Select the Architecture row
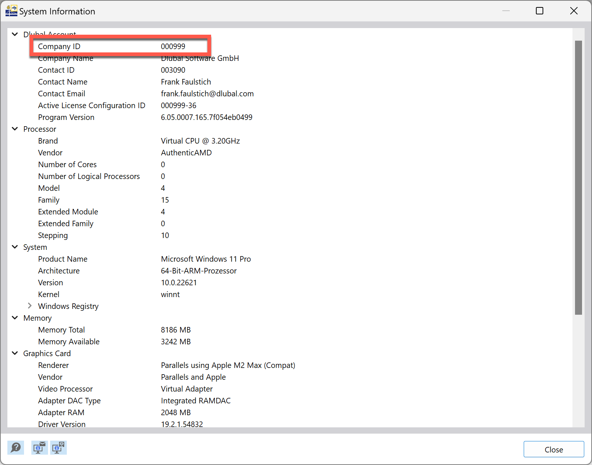The width and height of the screenshot is (592, 465). [x=290, y=271]
